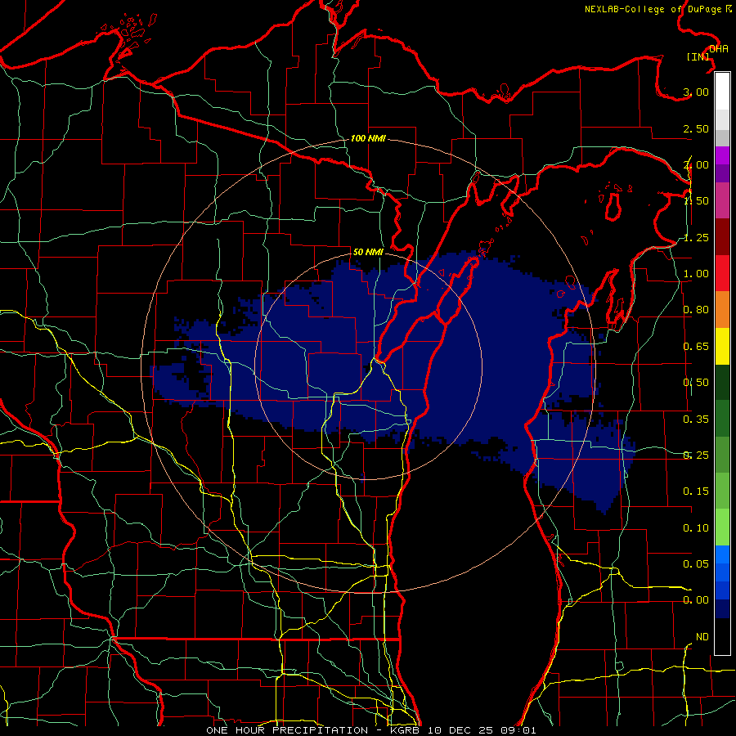Viewport: 736px width, 736px height.
Task: Pick the orange legend swatch
Action: pyautogui.click(x=722, y=310)
